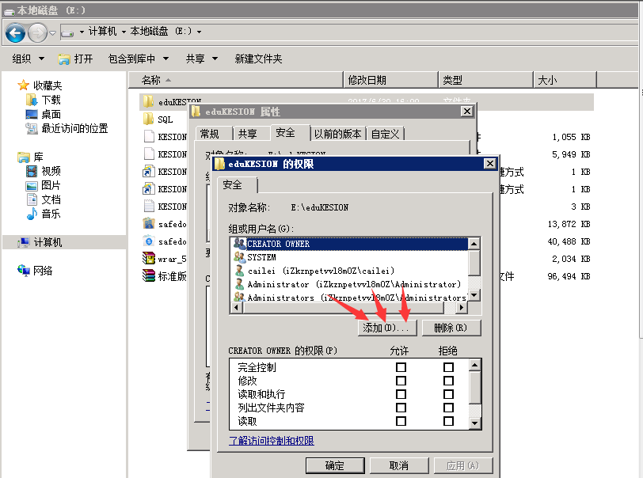This screenshot has height=478, width=643.
Task: Select 网络 in navigation pane
Action: [x=42, y=271]
